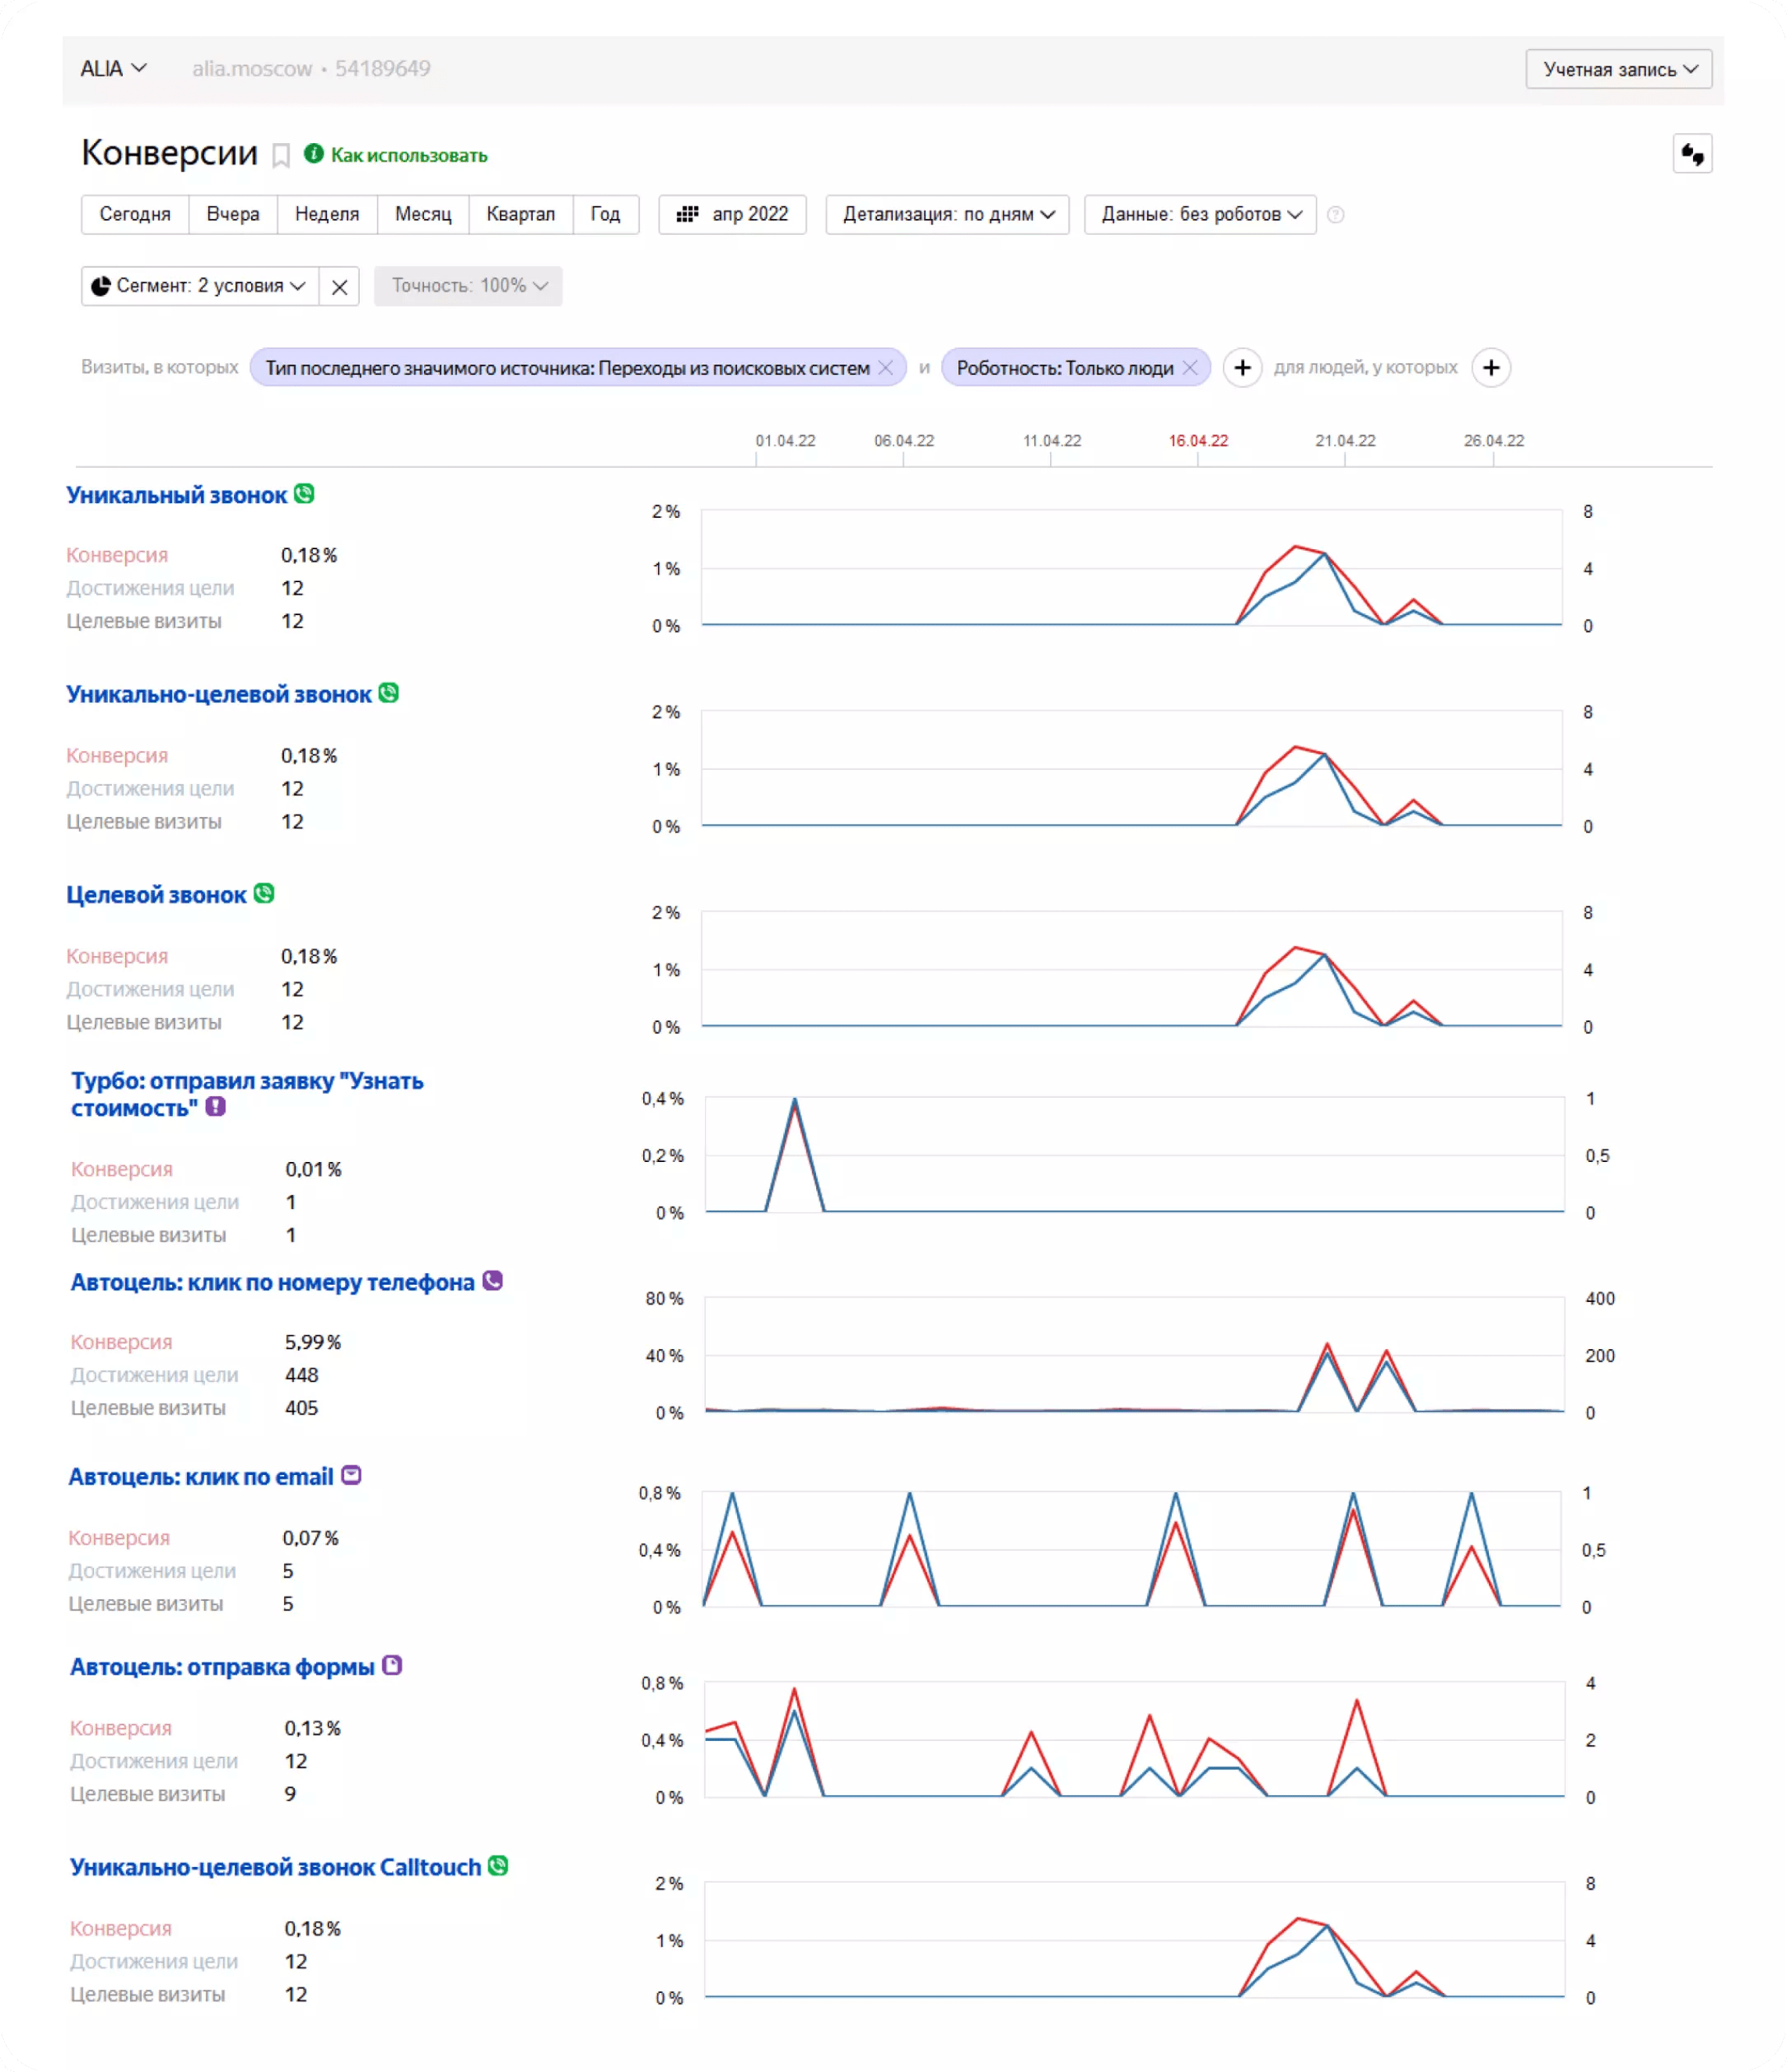Image resolution: width=1787 pixels, height=2072 pixels.
Task: Open the Учетная запись menu
Action: point(1618,70)
